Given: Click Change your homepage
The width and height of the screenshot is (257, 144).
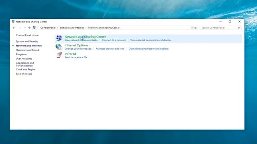Looking at the screenshot, I should point(78,49).
